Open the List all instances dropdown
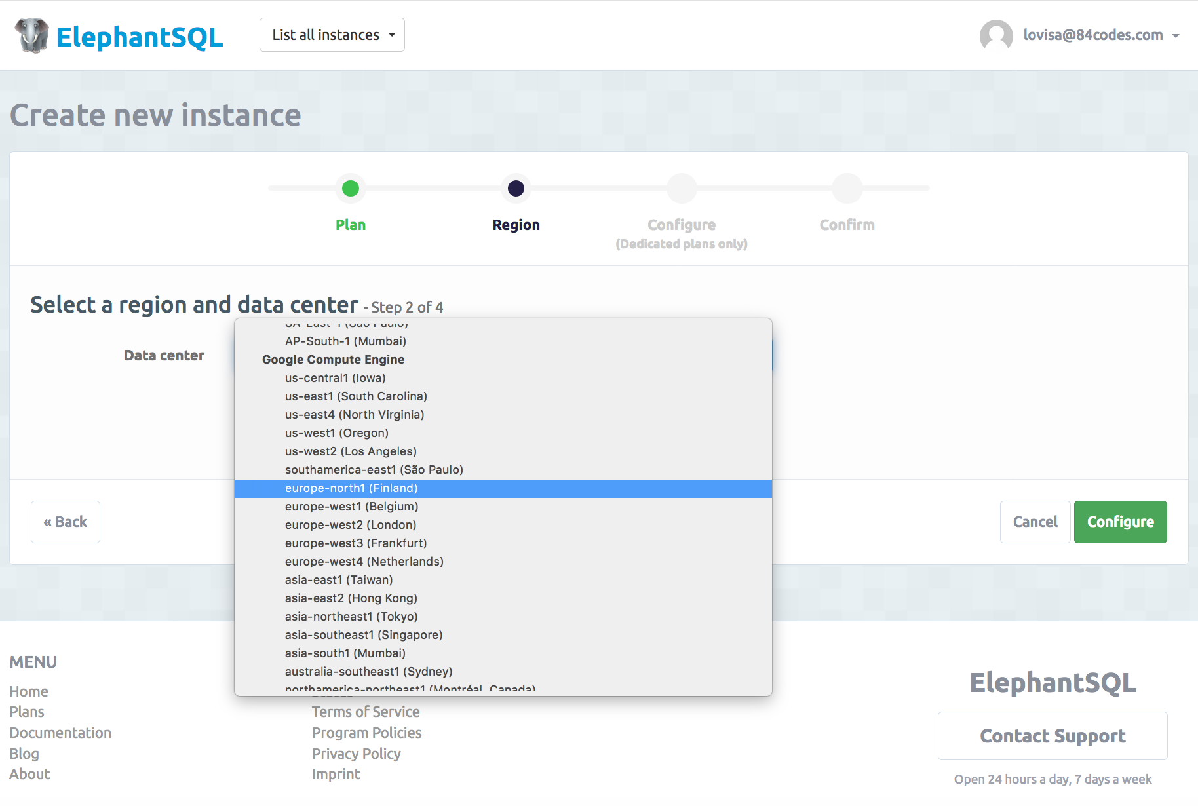 coord(332,35)
